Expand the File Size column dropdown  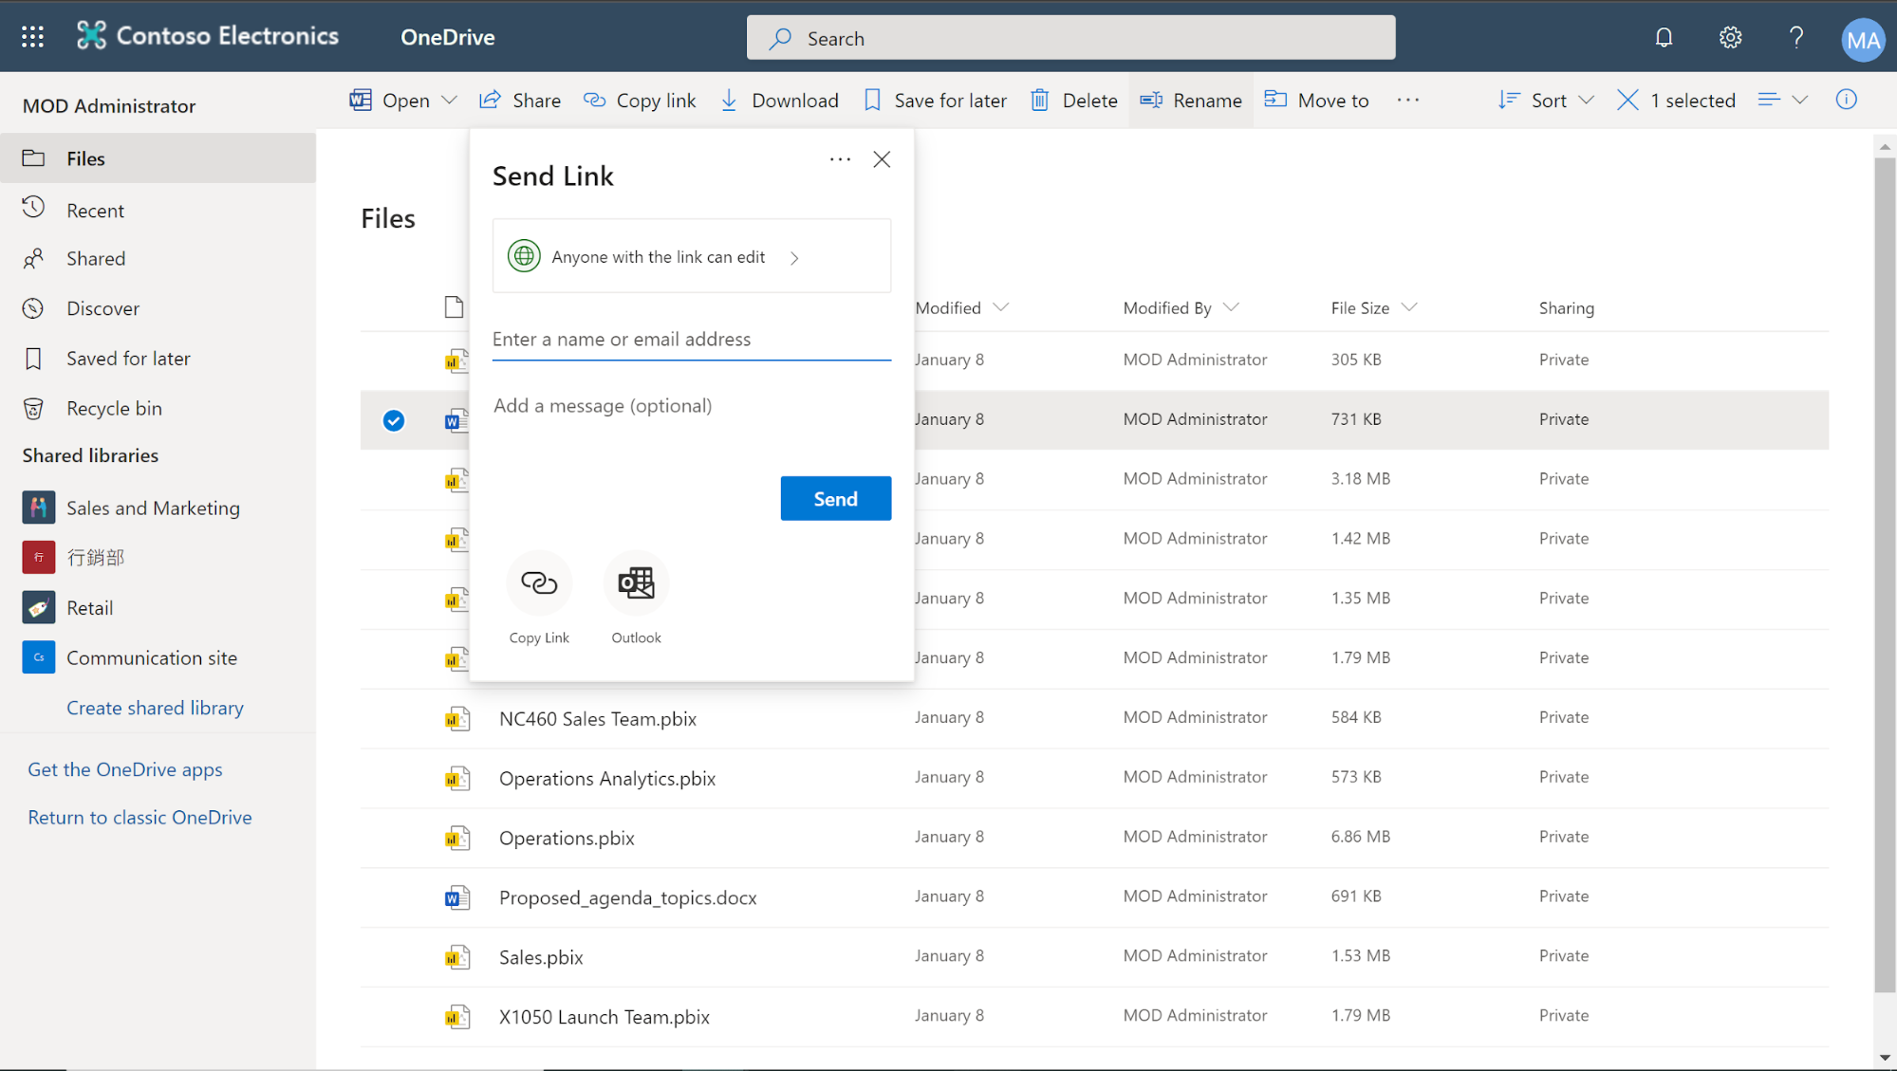1409,307
